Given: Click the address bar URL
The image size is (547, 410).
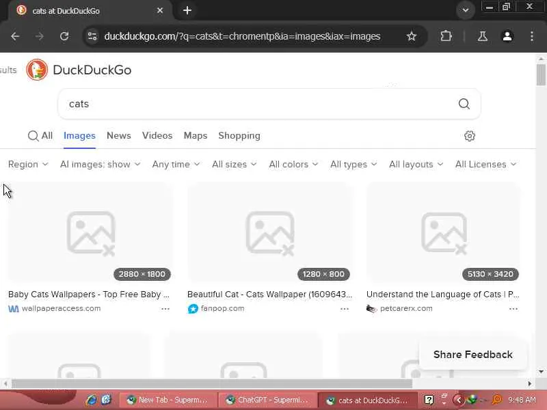Looking at the screenshot, I should click(x=242, y=36).
